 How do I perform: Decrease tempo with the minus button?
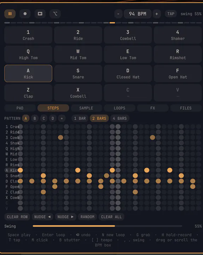118,14
